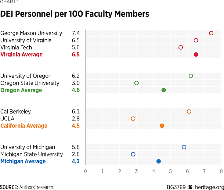The width and height of the screenshot is (224, 190).
Task: Click University of Virginia's hollow red marker
Action: (x=196, y=40)
